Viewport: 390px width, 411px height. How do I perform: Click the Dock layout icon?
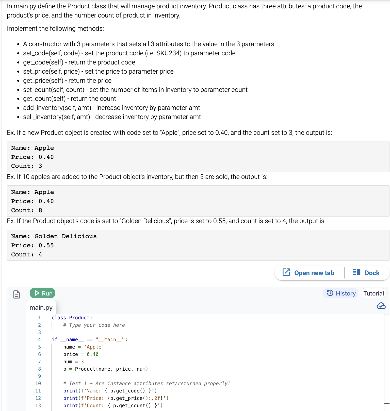(356, 272)
